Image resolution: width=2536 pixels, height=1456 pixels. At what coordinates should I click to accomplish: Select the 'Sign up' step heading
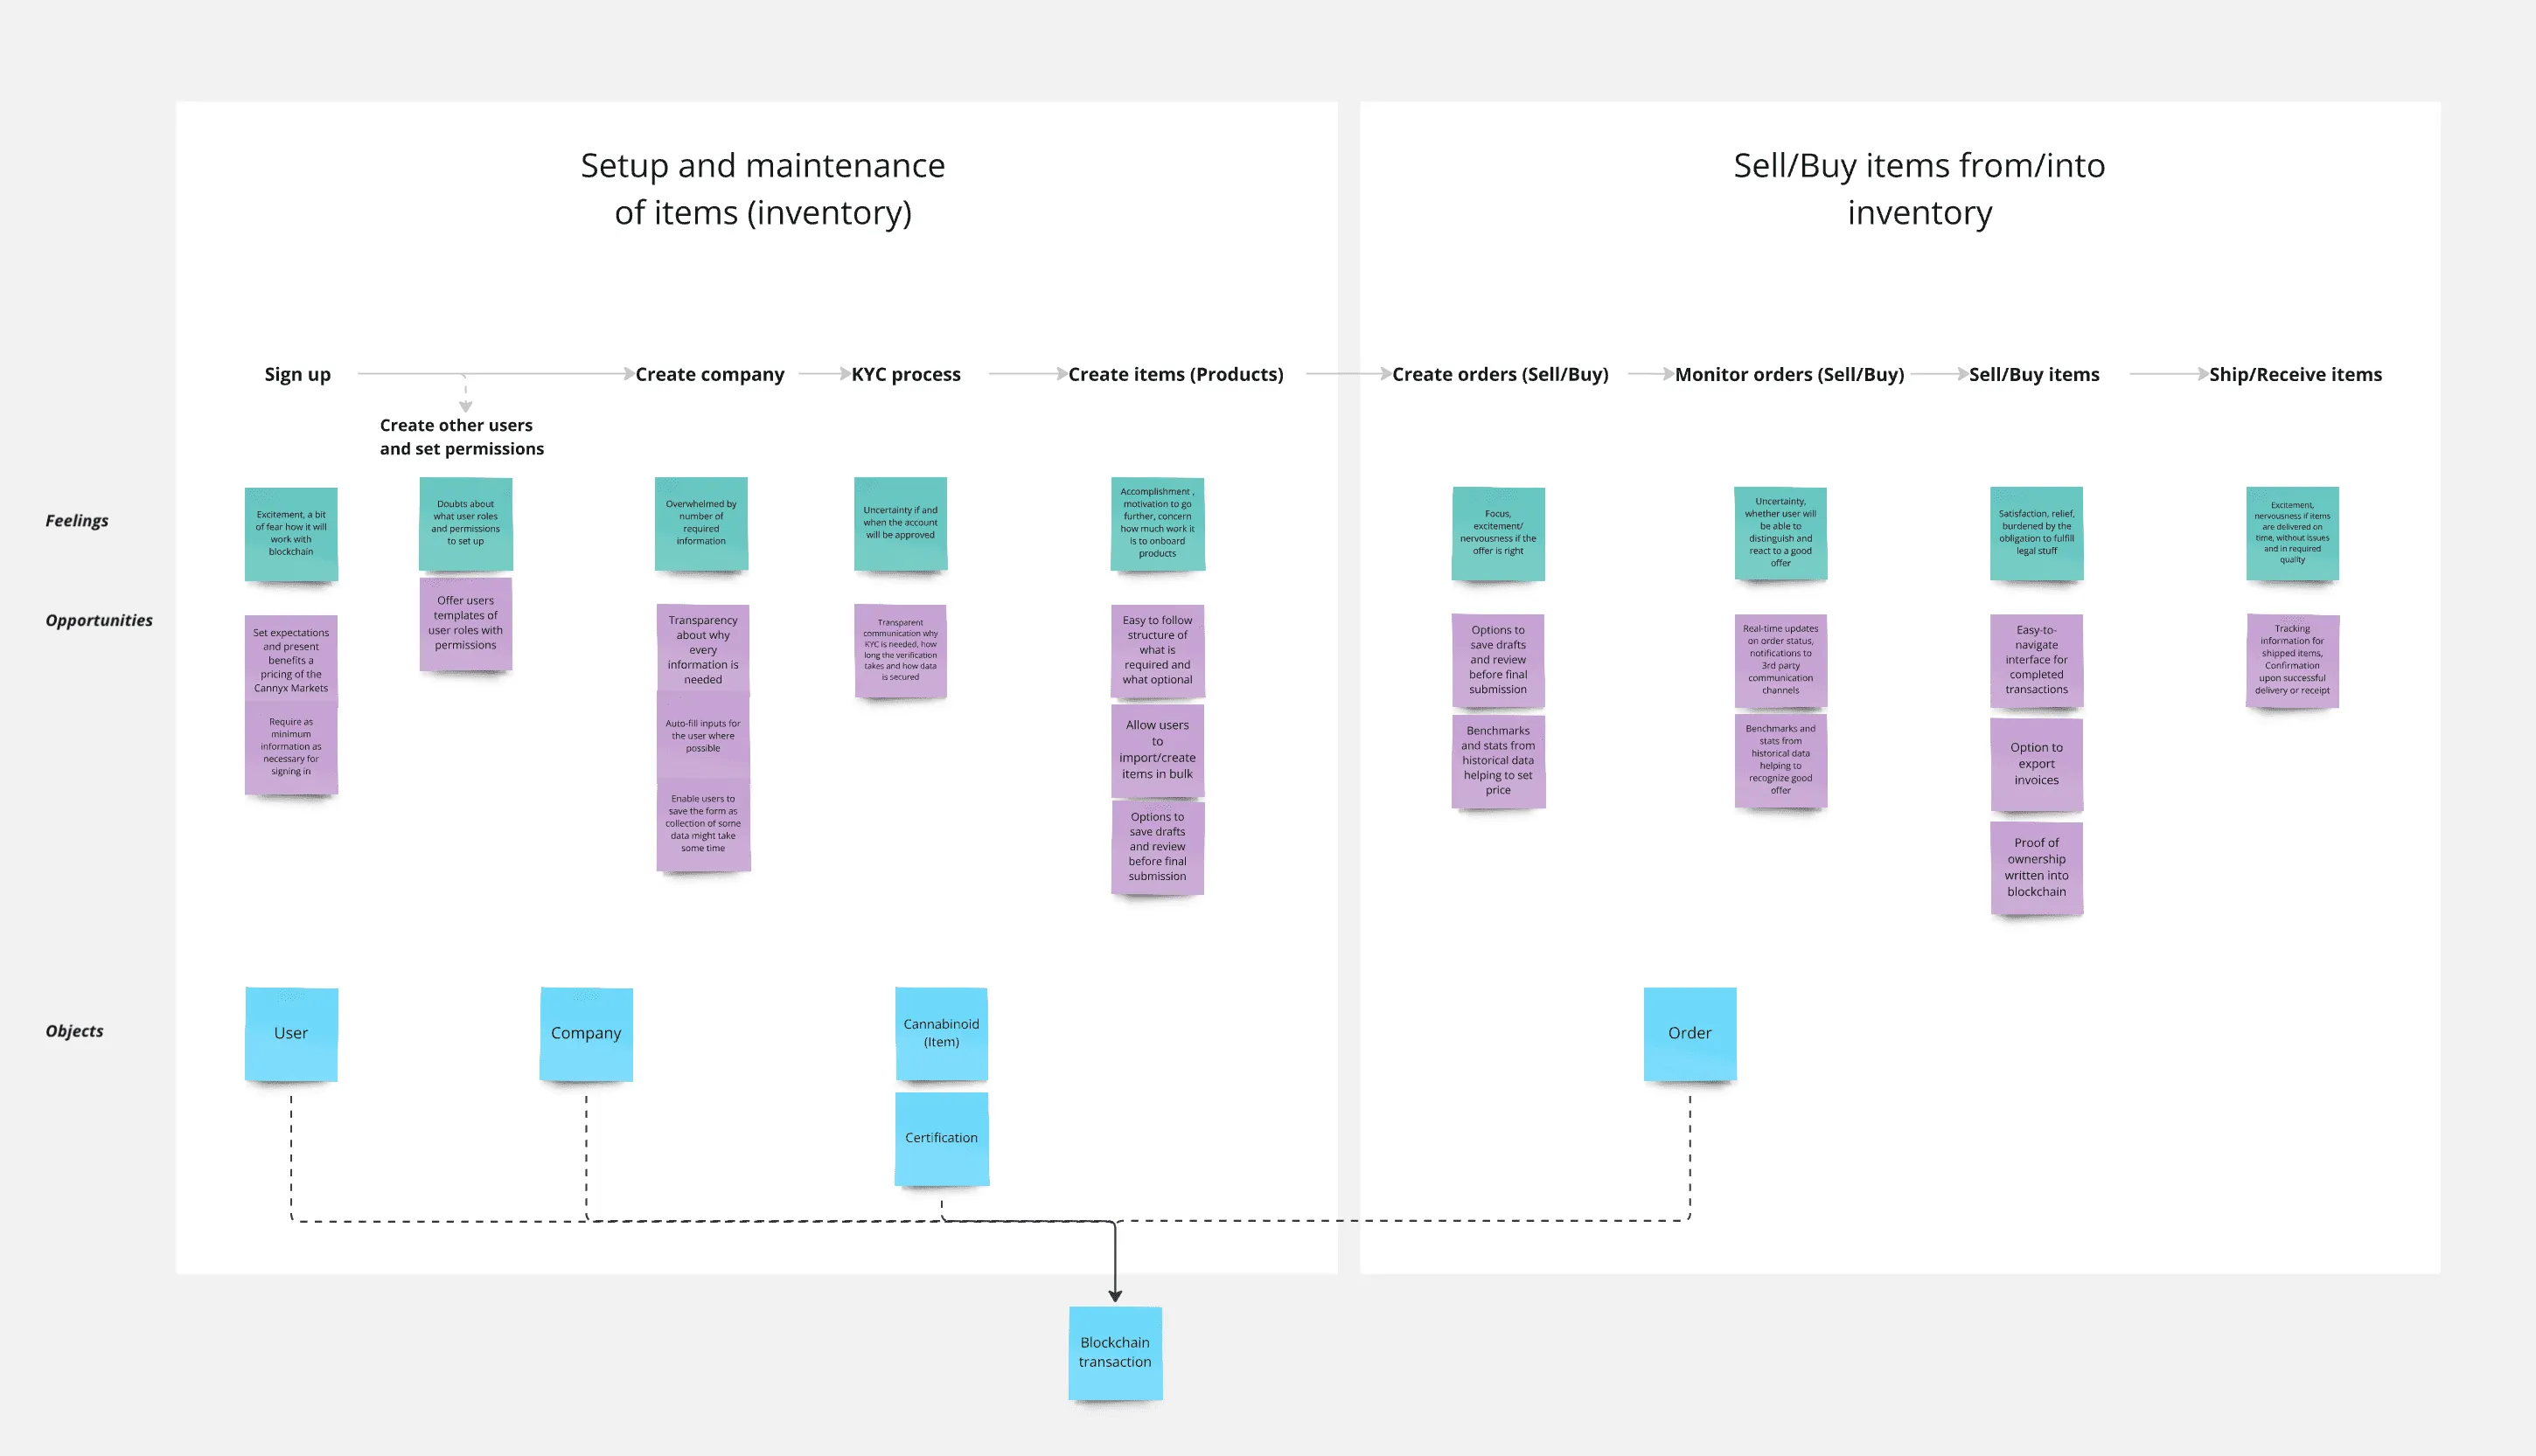coord(297,374)
